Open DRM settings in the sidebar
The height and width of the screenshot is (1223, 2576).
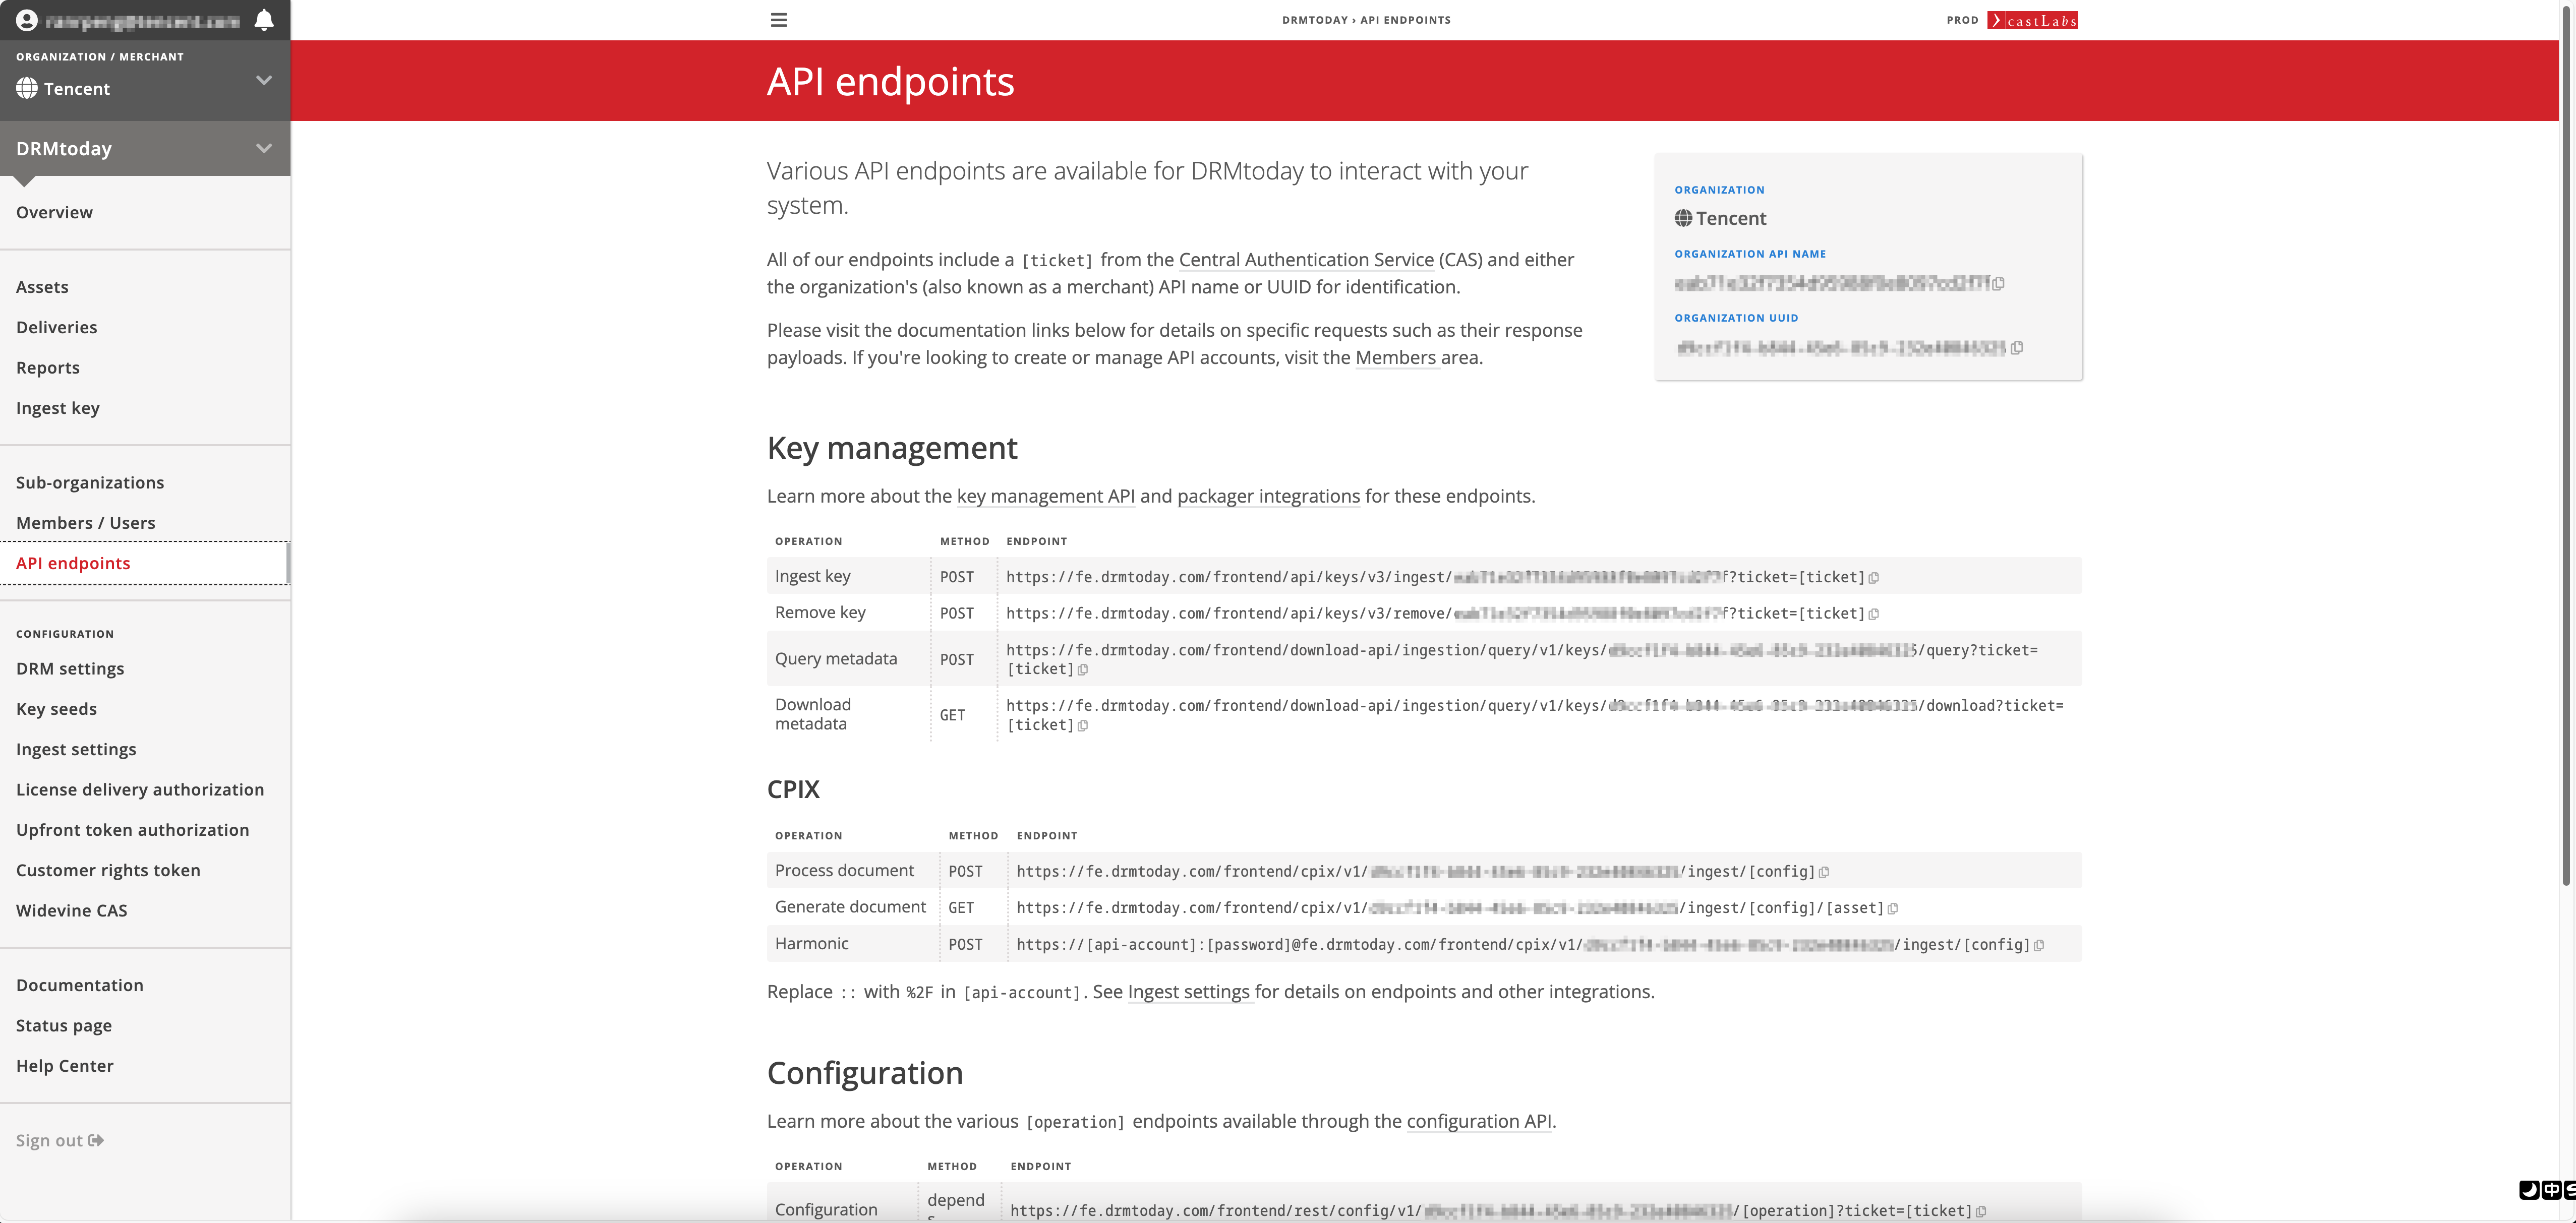(70, 668)
